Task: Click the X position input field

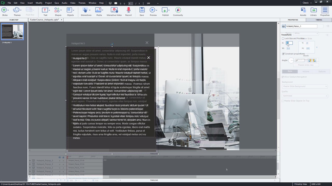Action: coord(289,43)
